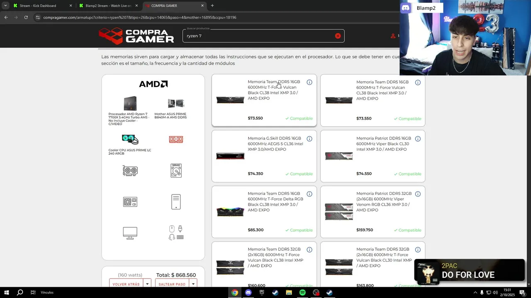Click the T-Force Delta RGB memory image
Screen dimensions: 531x298
(x=230, y=211)
